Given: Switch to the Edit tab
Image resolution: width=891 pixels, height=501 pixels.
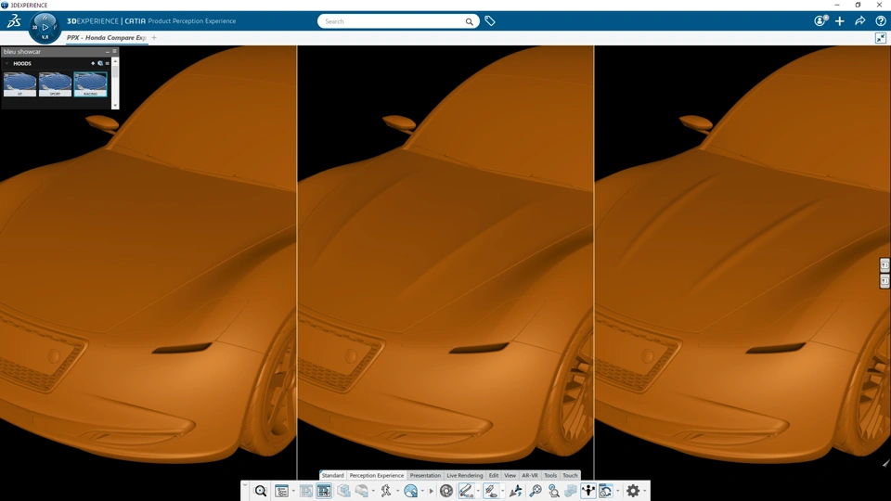Looking at the screenshot, I should pyautogui.click(x=494, y=475).
